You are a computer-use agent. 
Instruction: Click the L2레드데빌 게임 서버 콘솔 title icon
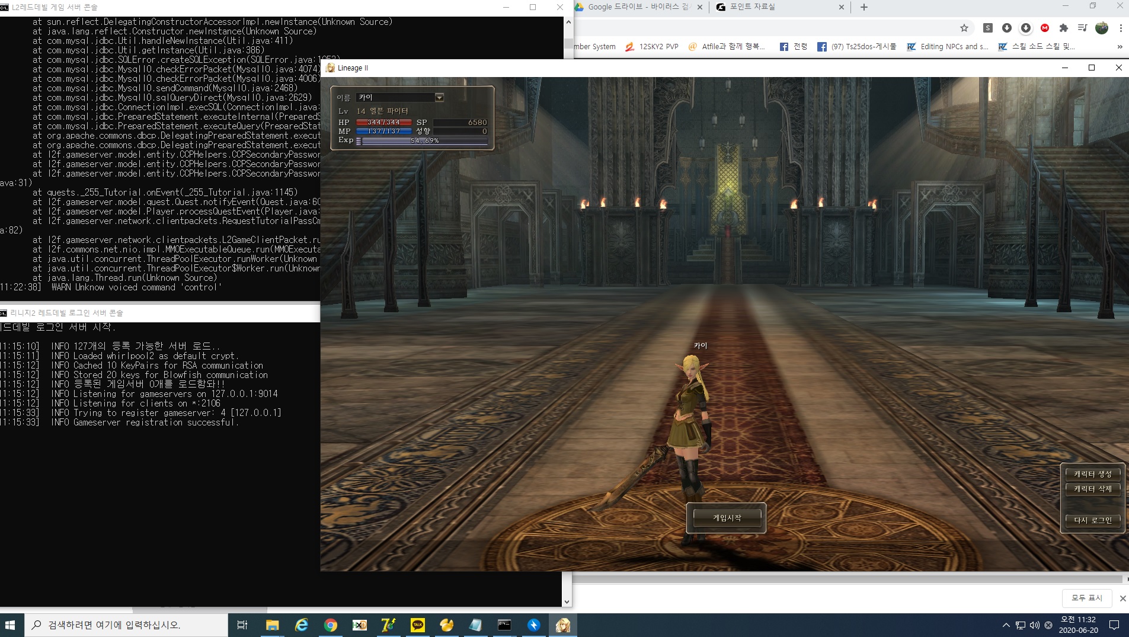click(5, 7)
